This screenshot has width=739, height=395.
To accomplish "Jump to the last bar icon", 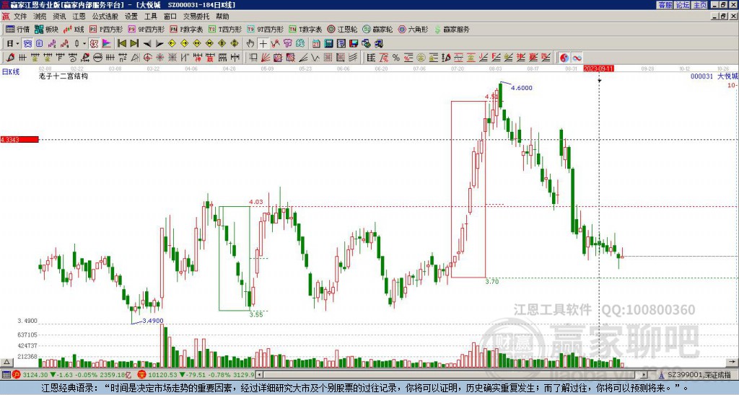I will (x=134, y=44).
